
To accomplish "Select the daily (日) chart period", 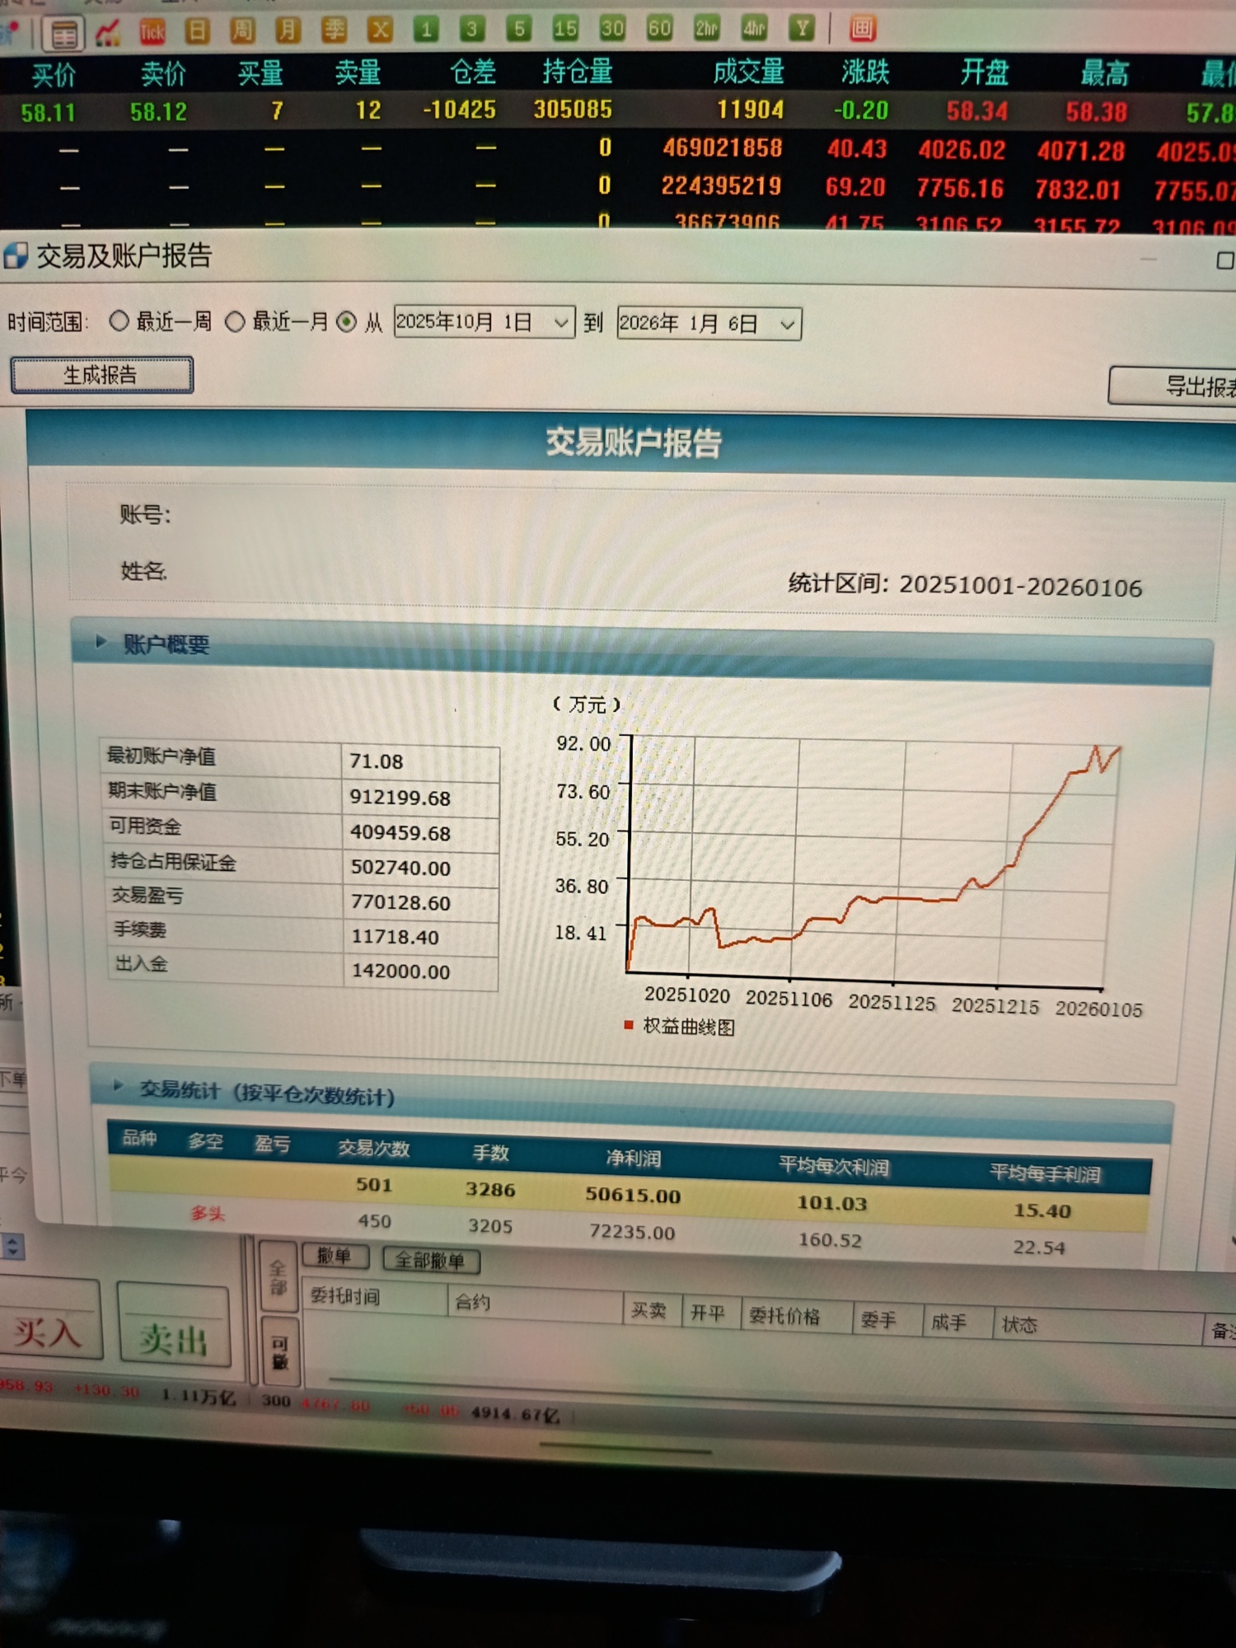I will tap(196, 31).
